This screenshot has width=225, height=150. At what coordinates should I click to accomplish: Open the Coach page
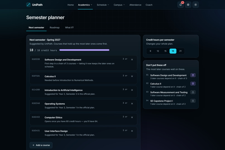coord(149,5)
